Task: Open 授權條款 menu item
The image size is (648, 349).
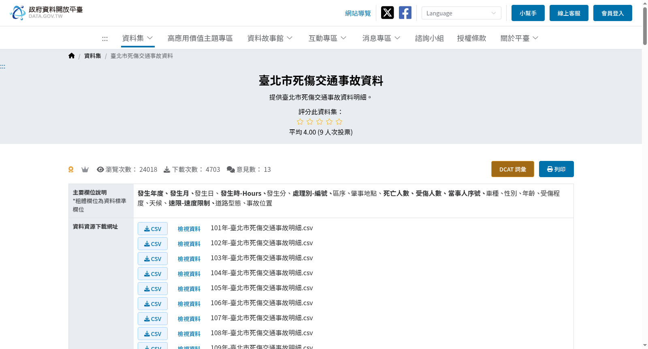Action: 471,38
